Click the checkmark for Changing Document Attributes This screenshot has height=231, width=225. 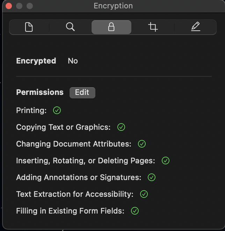pos(142,144)
